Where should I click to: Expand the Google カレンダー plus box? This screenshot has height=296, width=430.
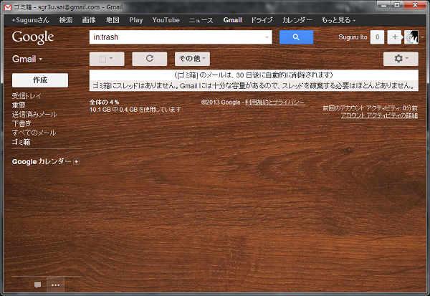tap(77, 161)
